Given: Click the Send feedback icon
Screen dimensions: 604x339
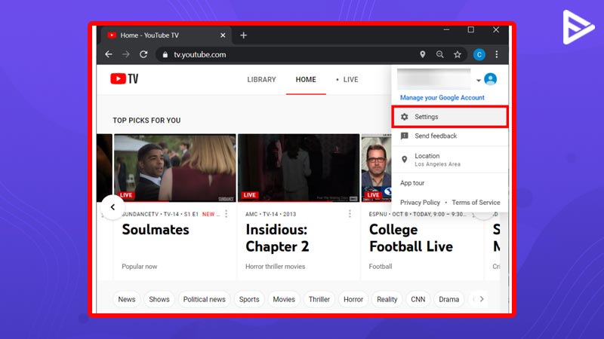Looking at the screenshot, I should coord(404,136).
